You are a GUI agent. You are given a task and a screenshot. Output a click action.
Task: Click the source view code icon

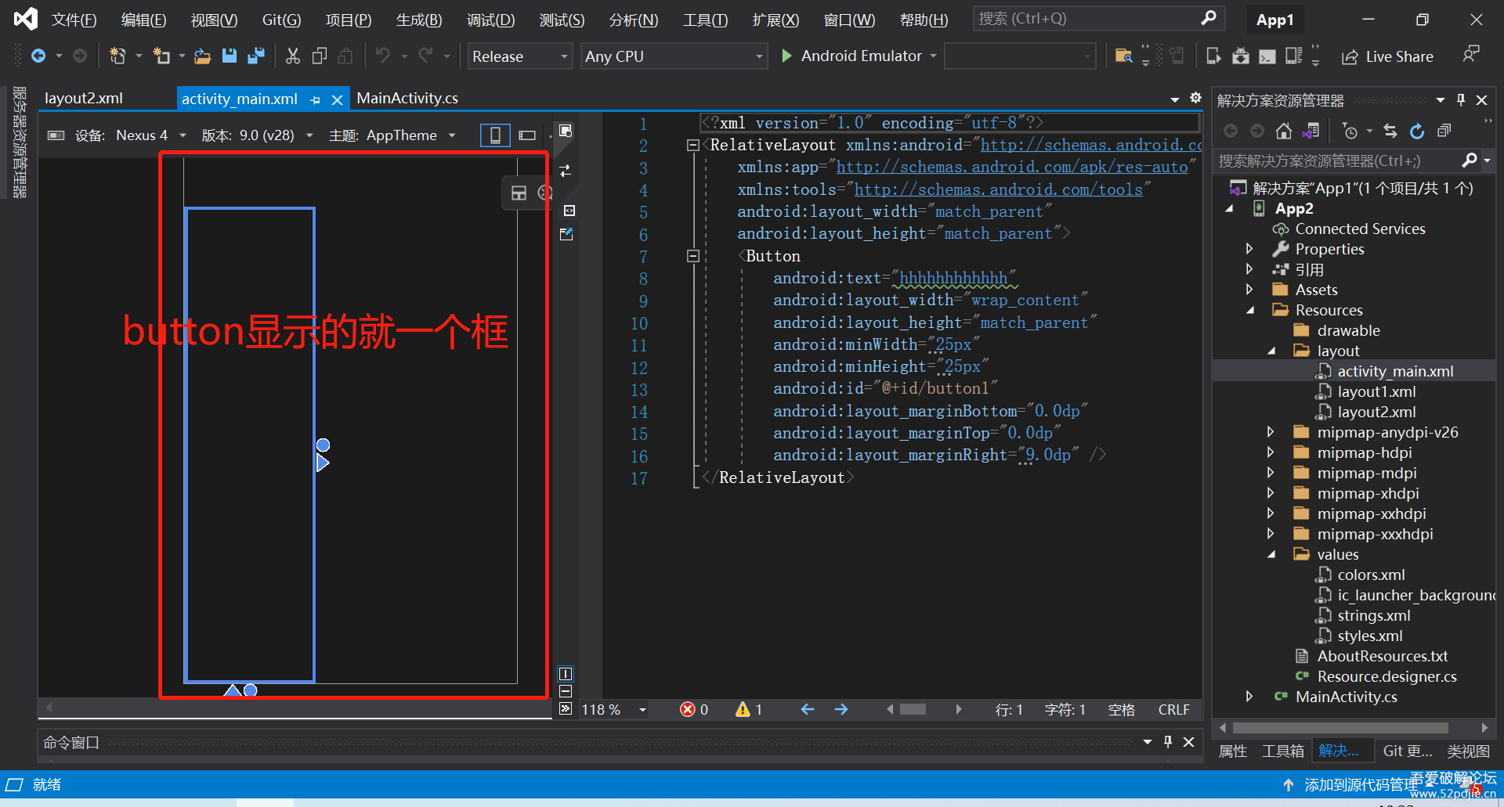click(x=569, y=211)
